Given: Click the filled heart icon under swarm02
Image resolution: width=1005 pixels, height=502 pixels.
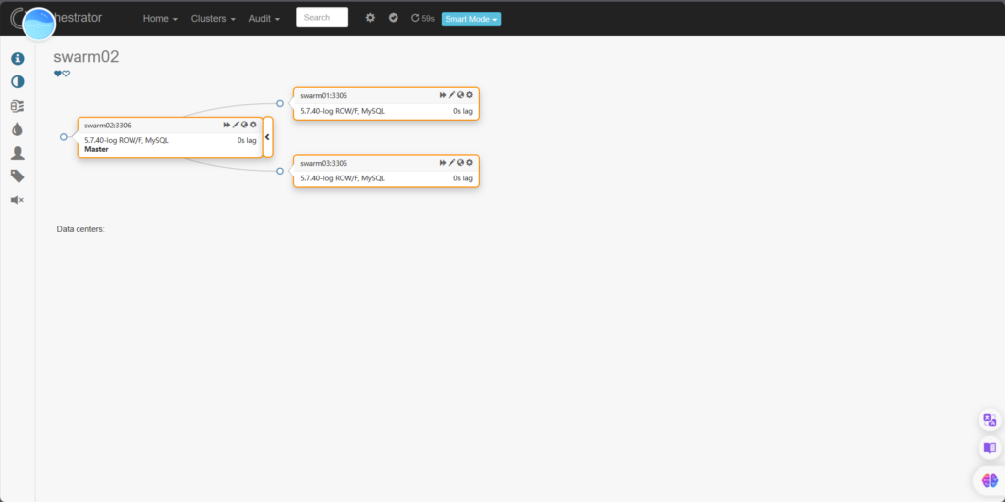Looking at the screenshot, I should [58, 74].
